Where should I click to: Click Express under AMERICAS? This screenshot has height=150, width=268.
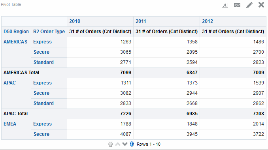(42, 42)
